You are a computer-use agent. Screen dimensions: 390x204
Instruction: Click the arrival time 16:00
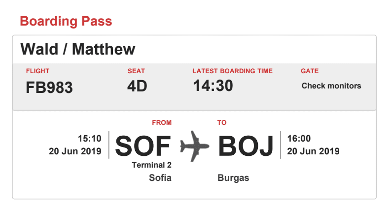299,138
